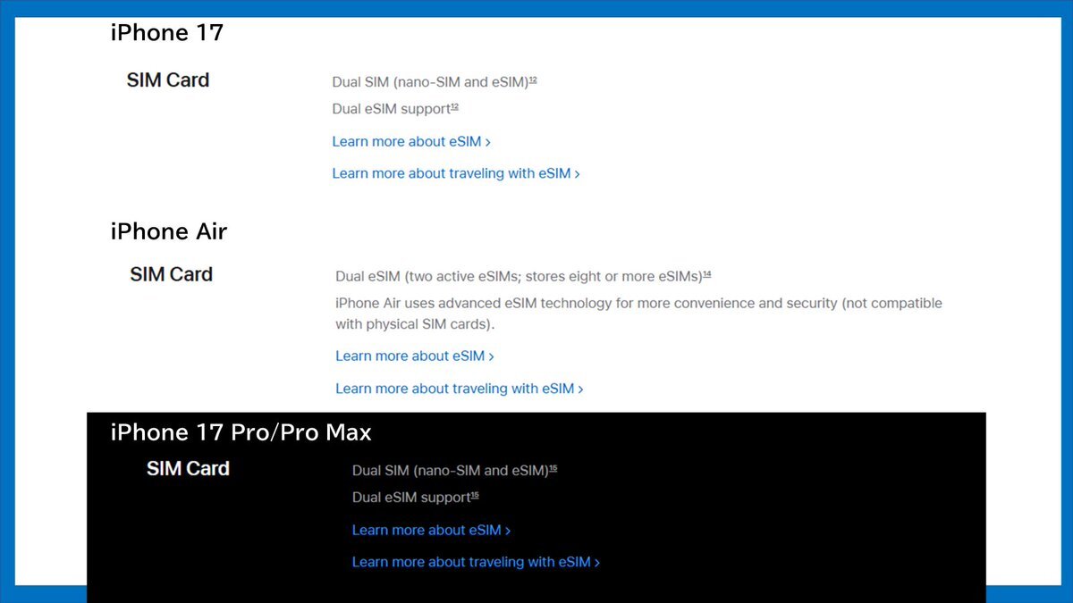The height and width of the screenshot is (603, 1073).
Task: Click footnote 15 after Pro Dual eSIM support
Action: click(x=475, y=496)
